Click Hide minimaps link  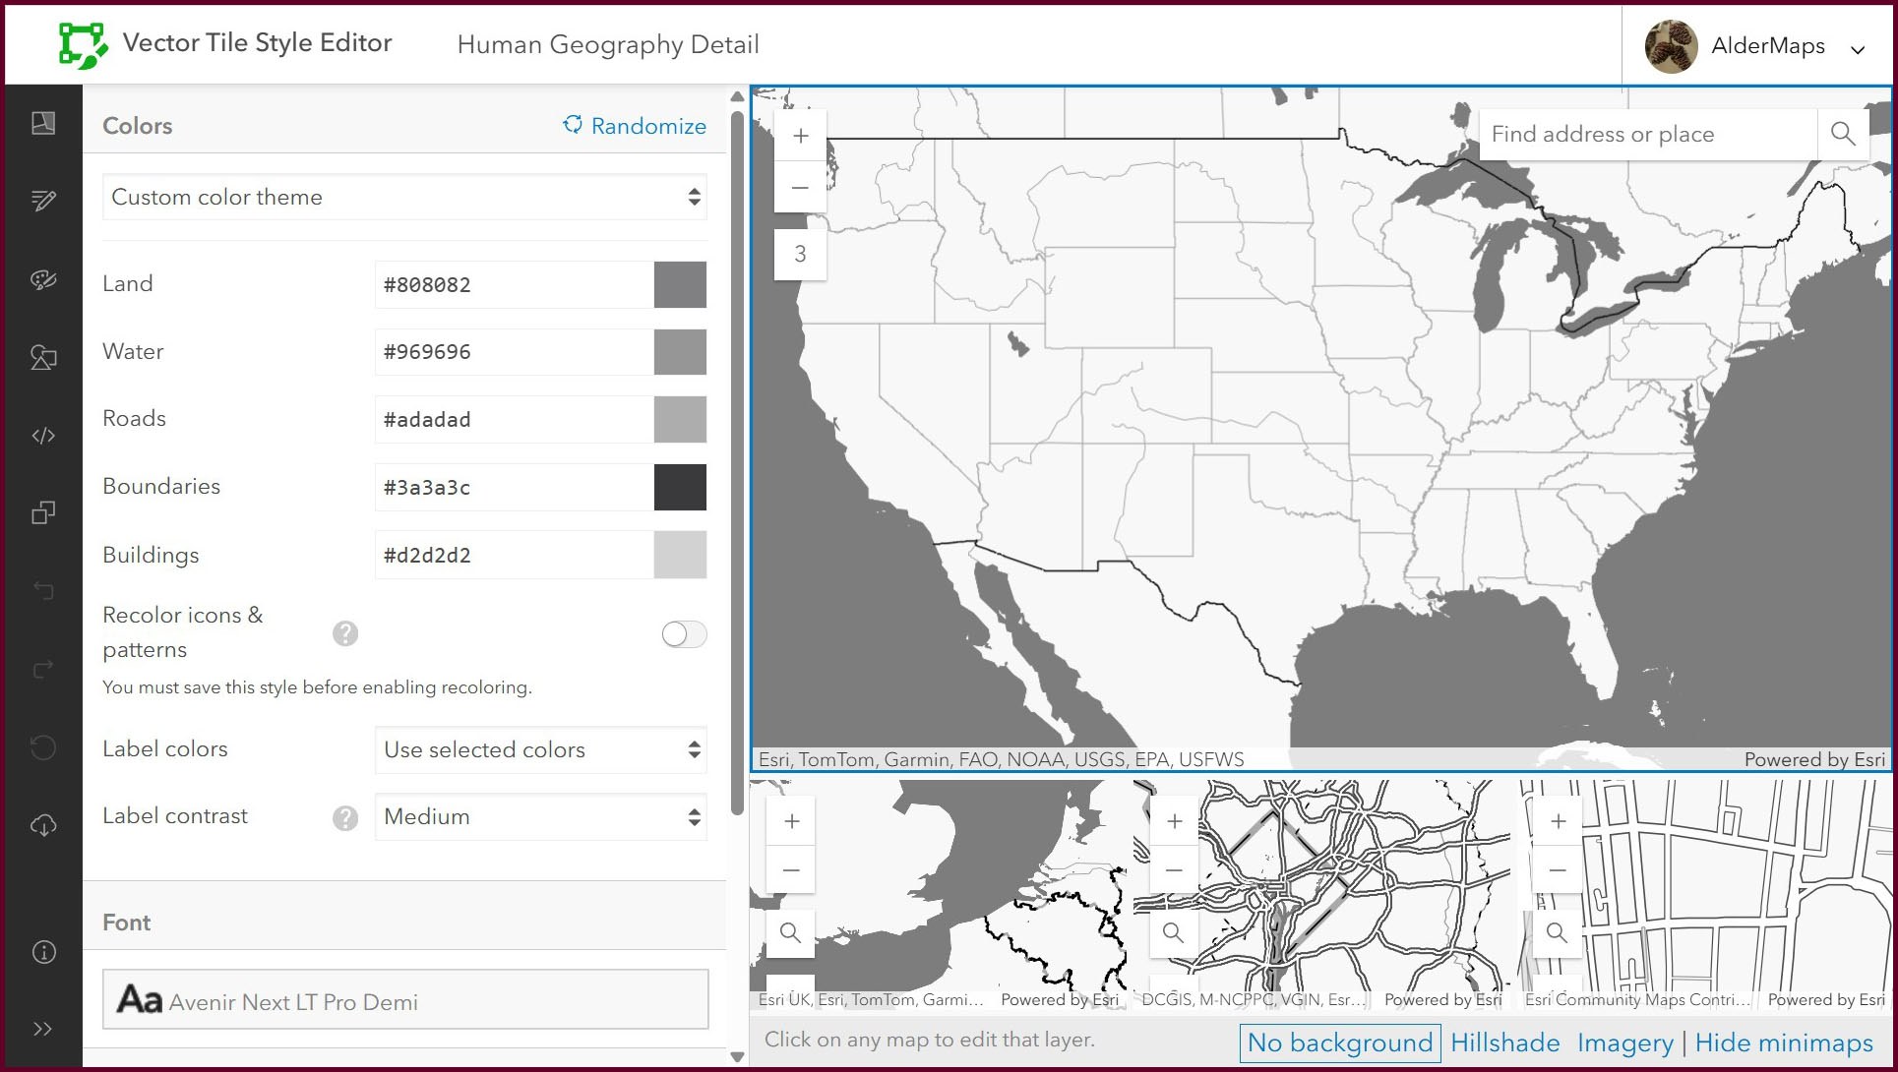click(1784, 1042)
